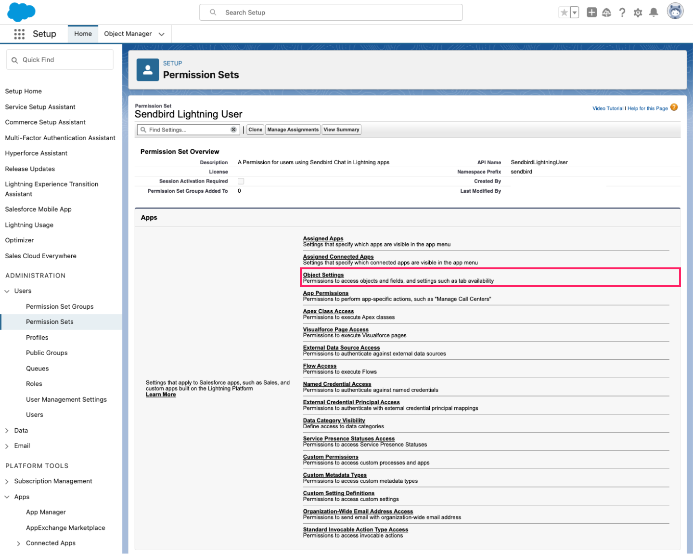Open the Object Settings link

[323, 275]
